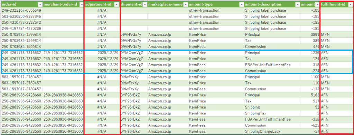This screenshot has width=354, height=135.
Task: Click the amount cell showing 1236
Action: (310, 53)
